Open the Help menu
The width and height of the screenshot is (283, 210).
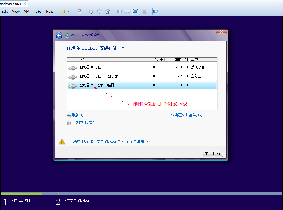50,12
